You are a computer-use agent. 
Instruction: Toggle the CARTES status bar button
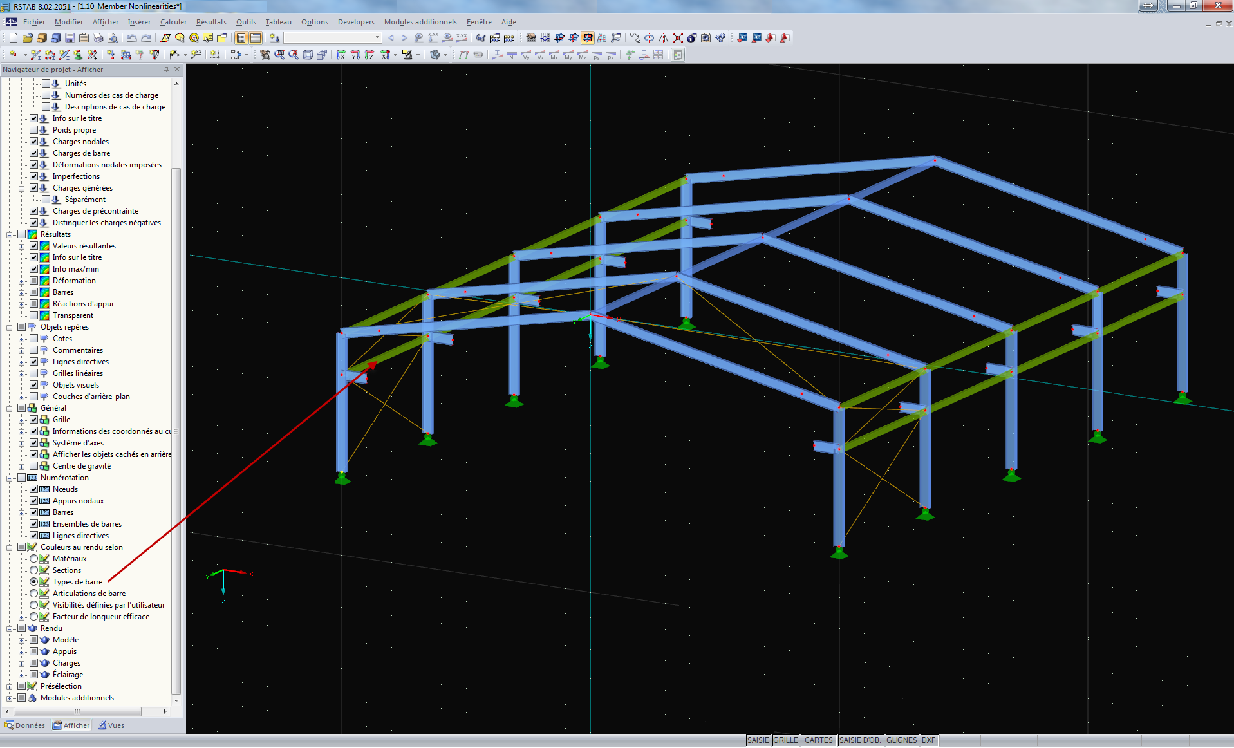click(819, 740)
